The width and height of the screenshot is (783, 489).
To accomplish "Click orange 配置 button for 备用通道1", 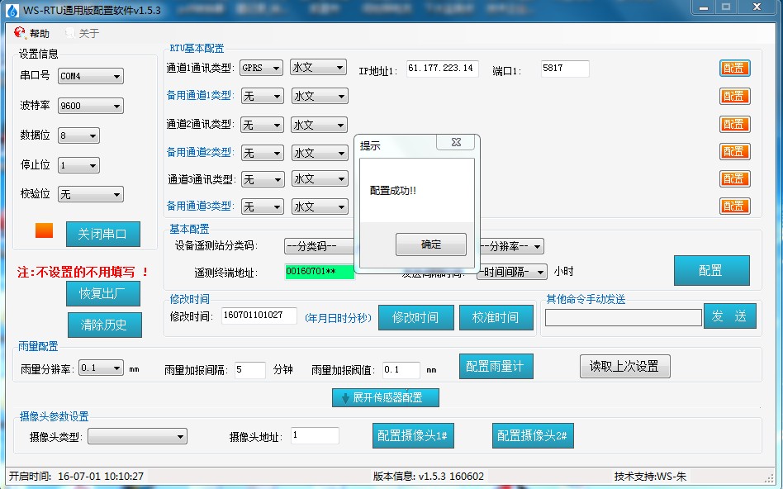I will [x=734, y=96].
